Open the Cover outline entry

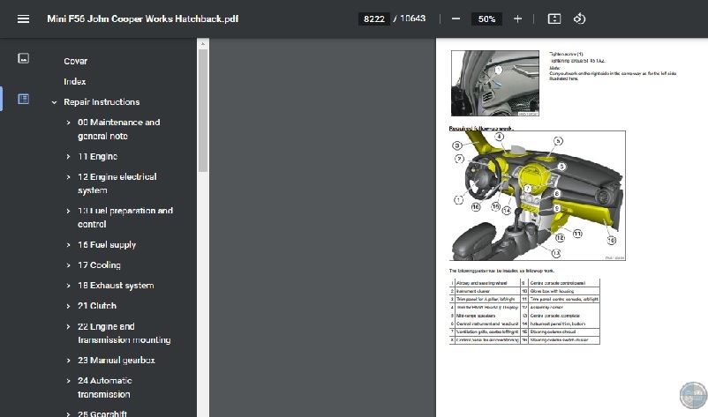tap(75, 62)
